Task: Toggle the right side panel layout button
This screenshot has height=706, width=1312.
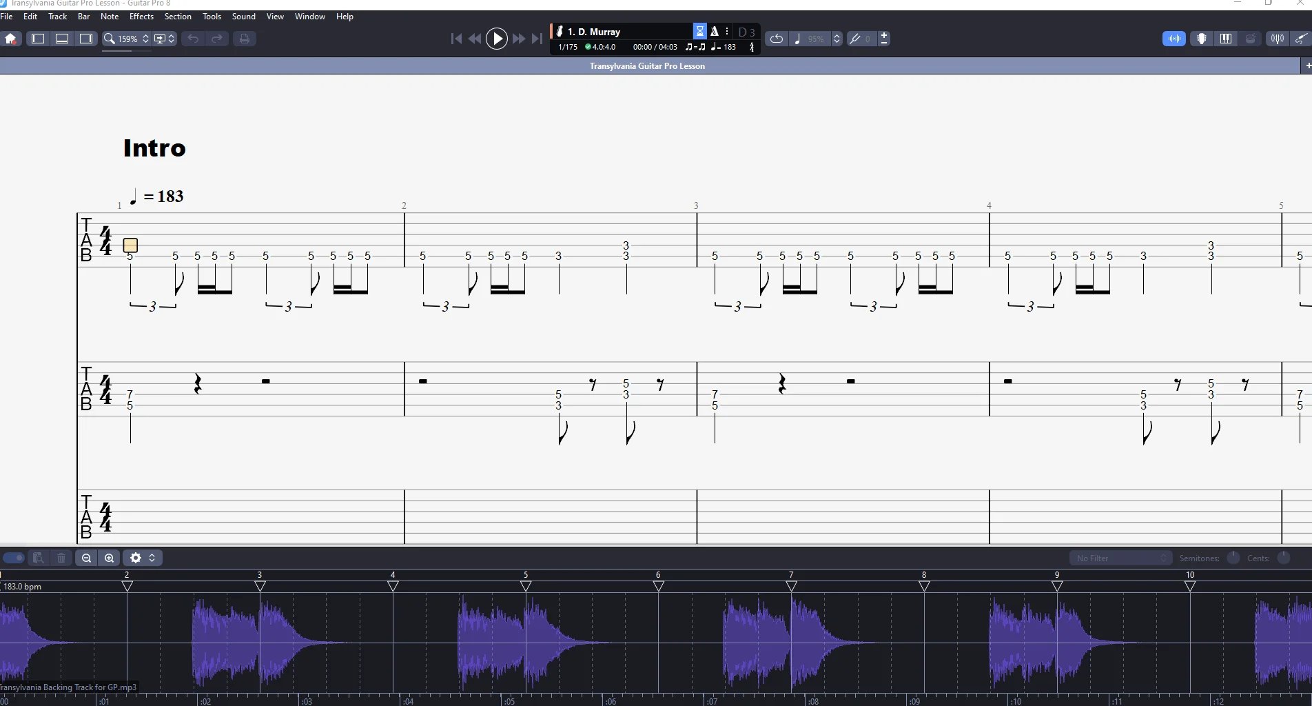Action: 86,39
